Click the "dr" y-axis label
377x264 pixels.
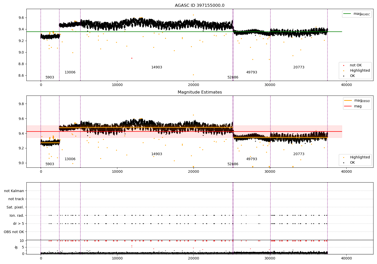(x=16, y=247)
